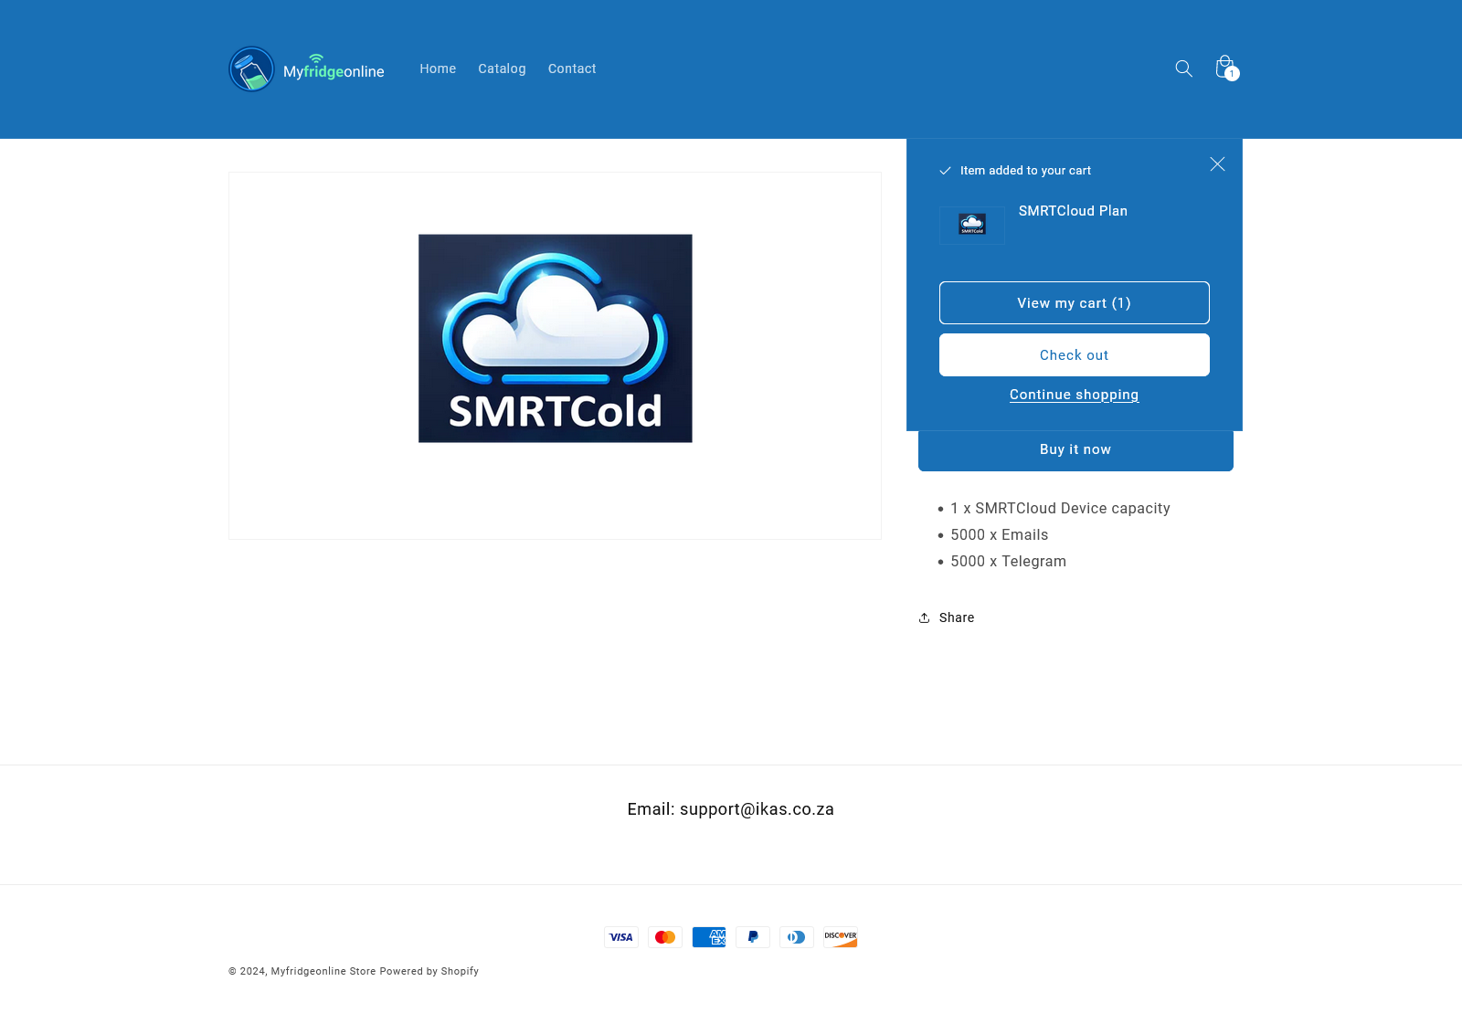Click the Check out button
Viewport: 1462px width, 1013px height.
point(1075,355)
